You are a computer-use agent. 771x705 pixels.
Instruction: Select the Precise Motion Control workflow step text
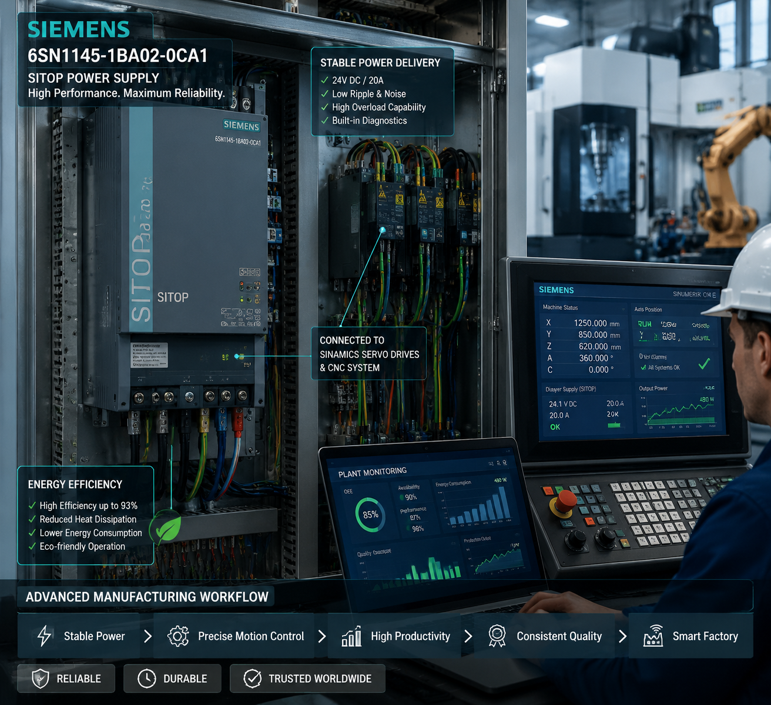coord(251,636)
